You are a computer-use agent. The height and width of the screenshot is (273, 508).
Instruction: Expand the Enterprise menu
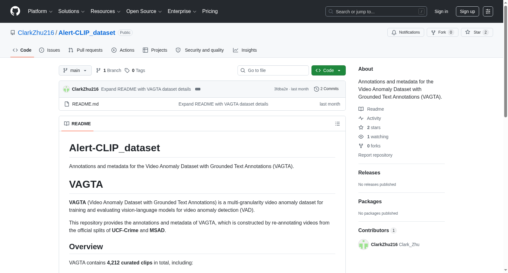point(182,11)
